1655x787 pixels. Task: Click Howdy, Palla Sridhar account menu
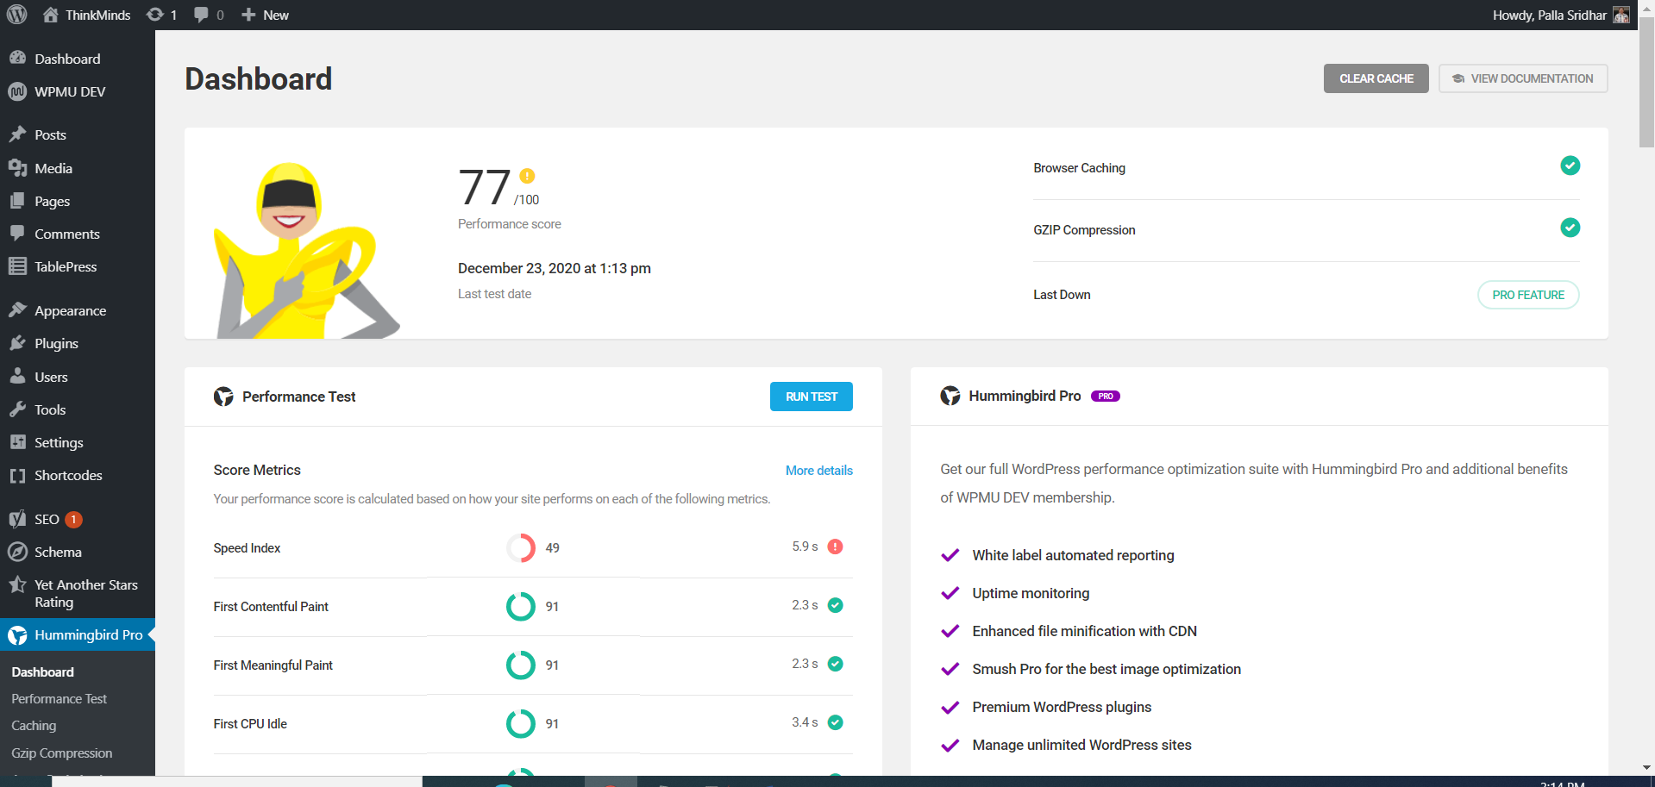[1561, 15]
